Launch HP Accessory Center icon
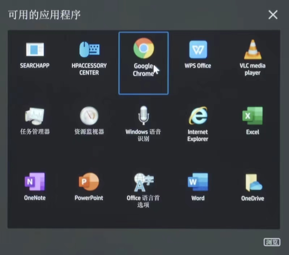289x255 pixels. coord(89,49)
